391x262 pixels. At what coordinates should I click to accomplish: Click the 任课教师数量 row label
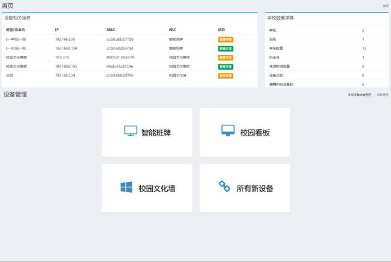click(279, 66)
